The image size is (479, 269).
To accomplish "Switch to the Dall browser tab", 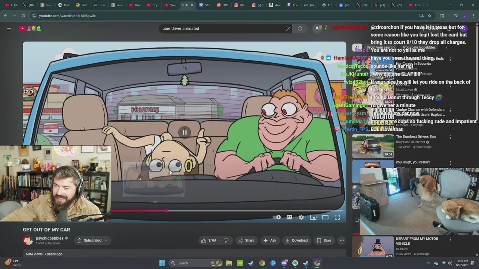I will point(64,5).
